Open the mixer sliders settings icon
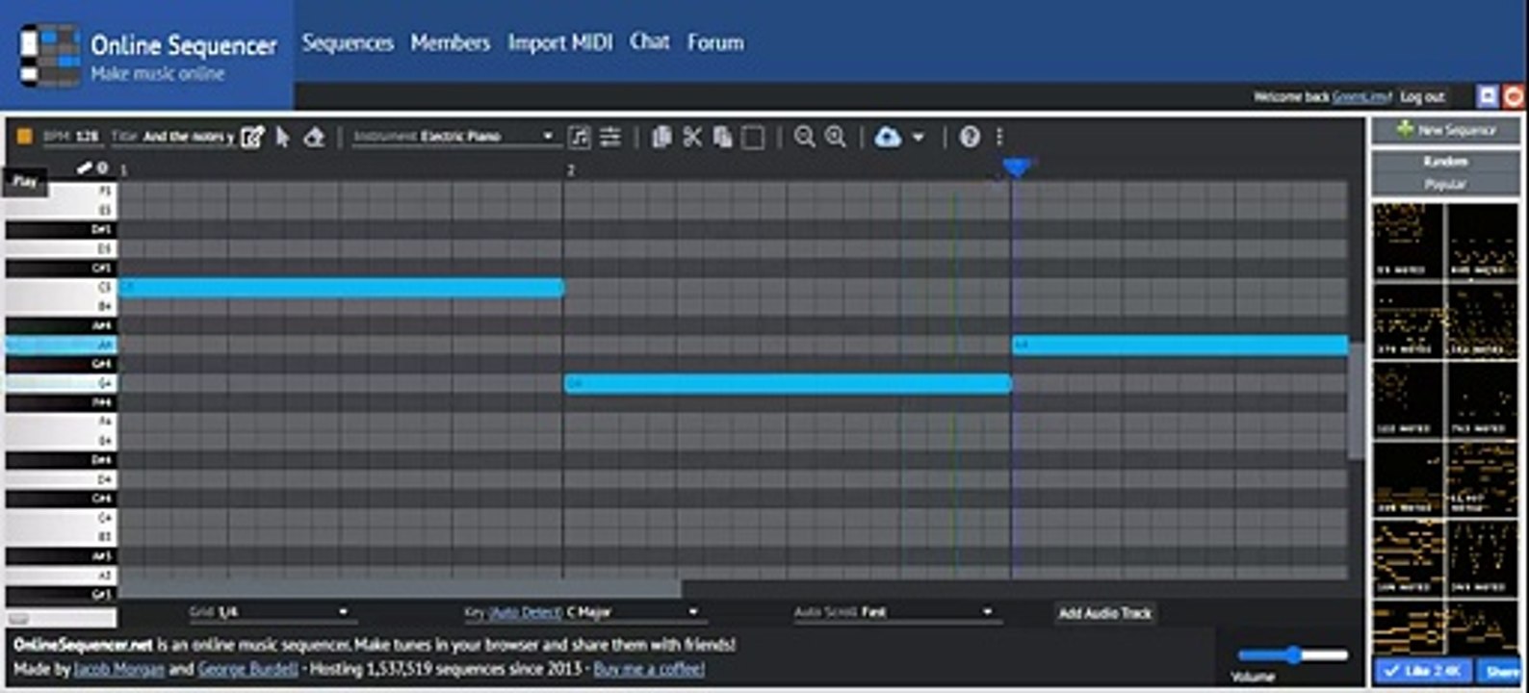Image resolution: width=1529 pixels, height=693 pixels. pyautogui.click(x=610, y=137)
